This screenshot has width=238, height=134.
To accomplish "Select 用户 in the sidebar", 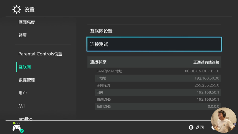I will click(x=23, y=93).
